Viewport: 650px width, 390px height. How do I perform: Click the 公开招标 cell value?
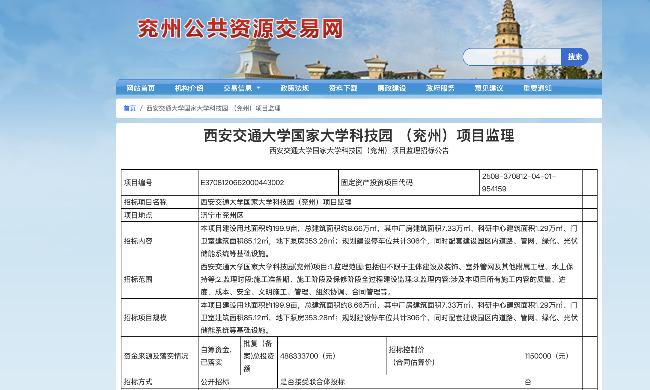pyautogui.click(x=215, y=382)
